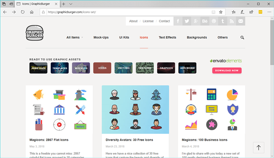Click the March 23, 2018 post date
This screenshot has width=274, height=158.
click(x=115, y=147)
